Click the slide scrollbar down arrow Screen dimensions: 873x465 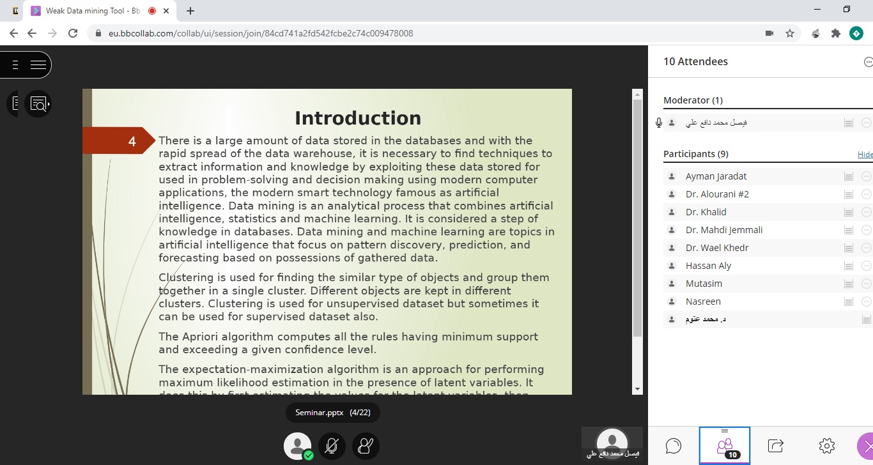pyautogui.click(x=637, y=389)
